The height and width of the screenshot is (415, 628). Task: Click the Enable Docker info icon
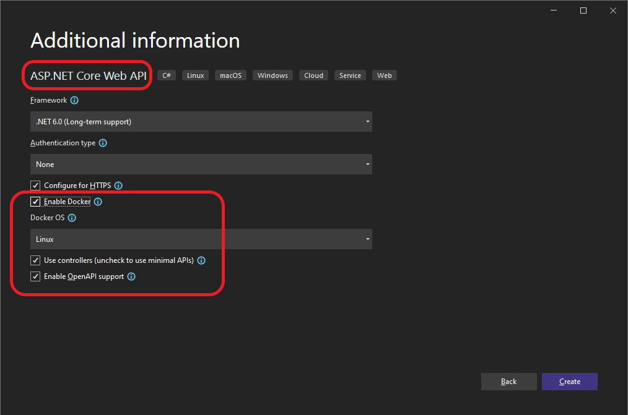(x=97, y=201)
